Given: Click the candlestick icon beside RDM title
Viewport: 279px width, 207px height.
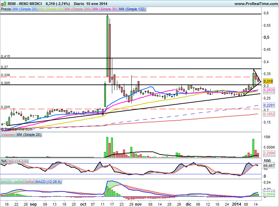Looking at the screenshot, I should (4, 3).
